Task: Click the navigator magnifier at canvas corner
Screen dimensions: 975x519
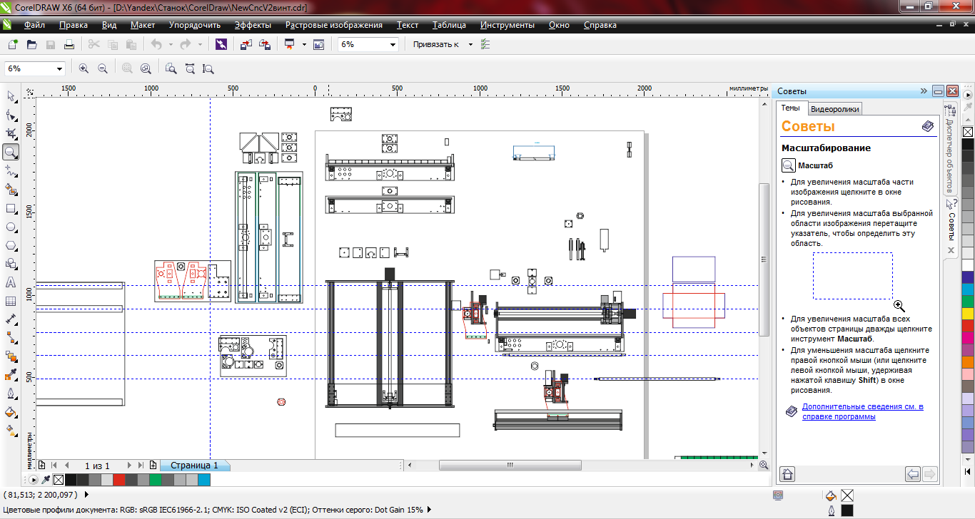Action: [x=764, y=466]
